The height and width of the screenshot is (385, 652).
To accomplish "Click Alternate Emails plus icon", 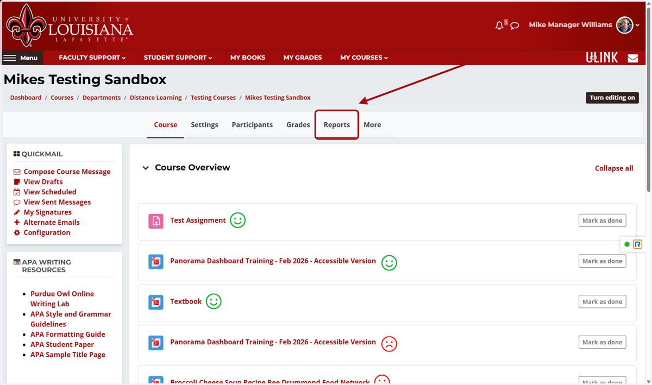I will [x=17, y=223].
